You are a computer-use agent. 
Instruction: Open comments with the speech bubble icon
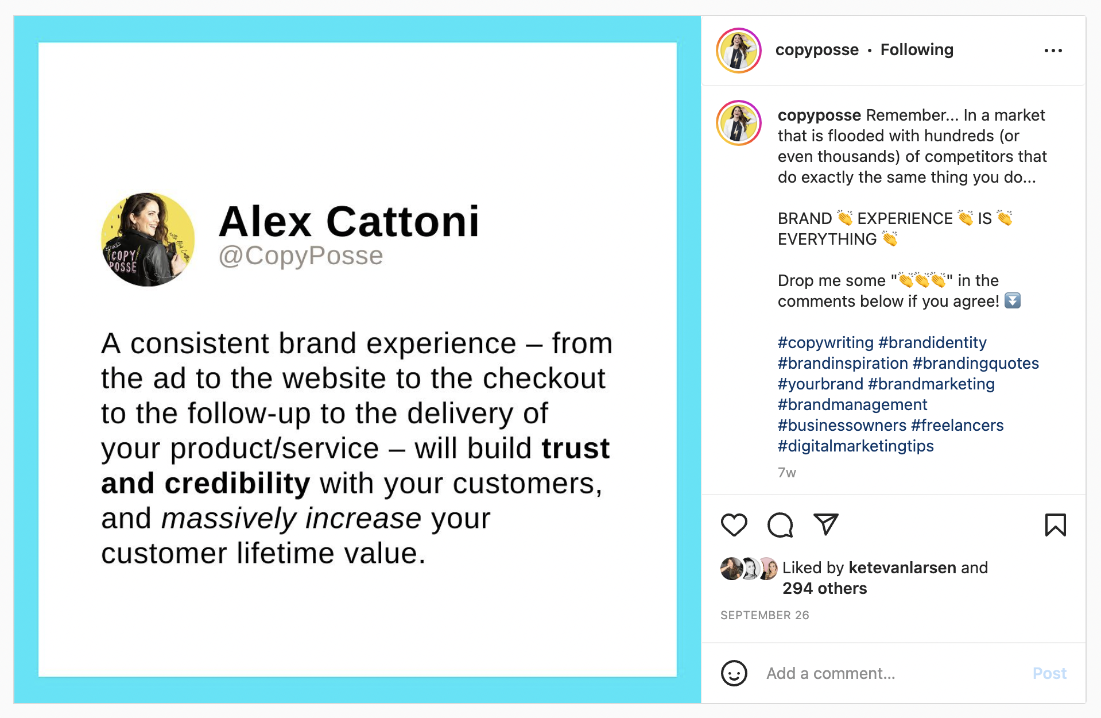coord(780,525)
